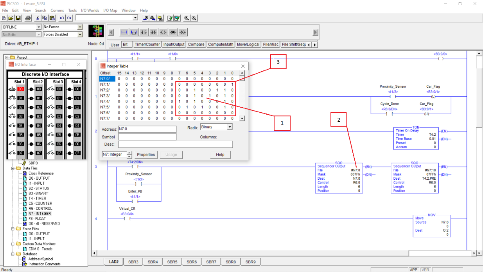Screen dimensions: 483x272
Task: Redo the last action
Action: (x=69, y=18)
